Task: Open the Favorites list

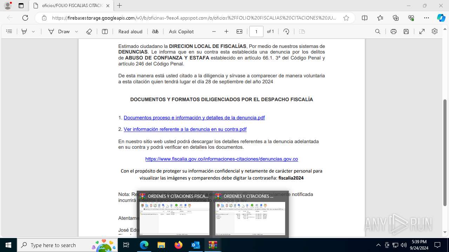Action: point(380,18)
